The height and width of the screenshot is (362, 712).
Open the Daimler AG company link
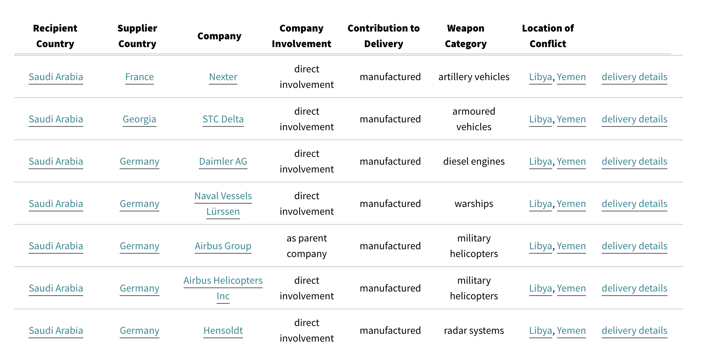coord(223,161)
